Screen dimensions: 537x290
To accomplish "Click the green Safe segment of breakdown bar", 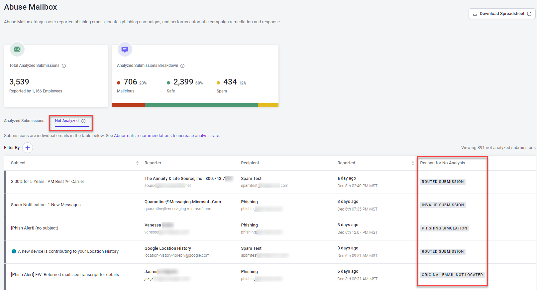I will pos(201,105).
